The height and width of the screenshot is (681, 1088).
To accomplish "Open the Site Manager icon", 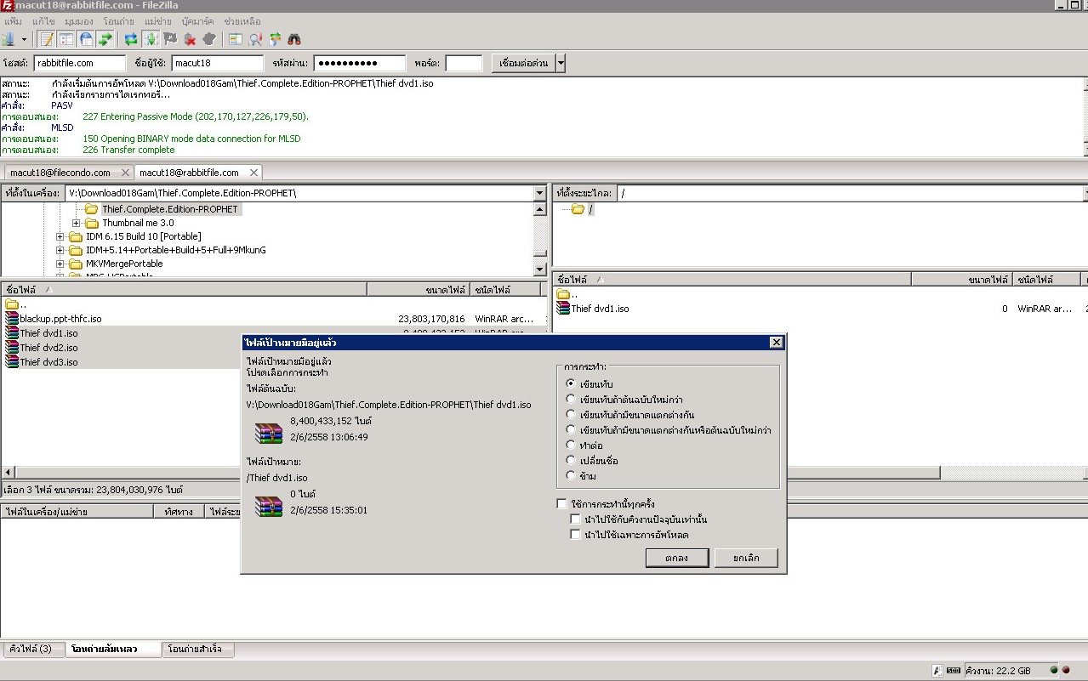I will pos(9,39).
